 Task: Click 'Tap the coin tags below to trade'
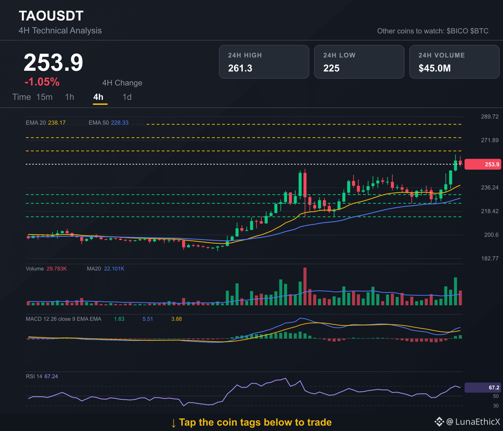255,422
